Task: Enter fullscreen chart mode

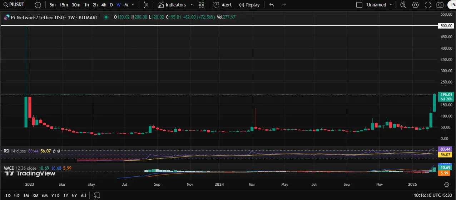Action: (428, 5)
